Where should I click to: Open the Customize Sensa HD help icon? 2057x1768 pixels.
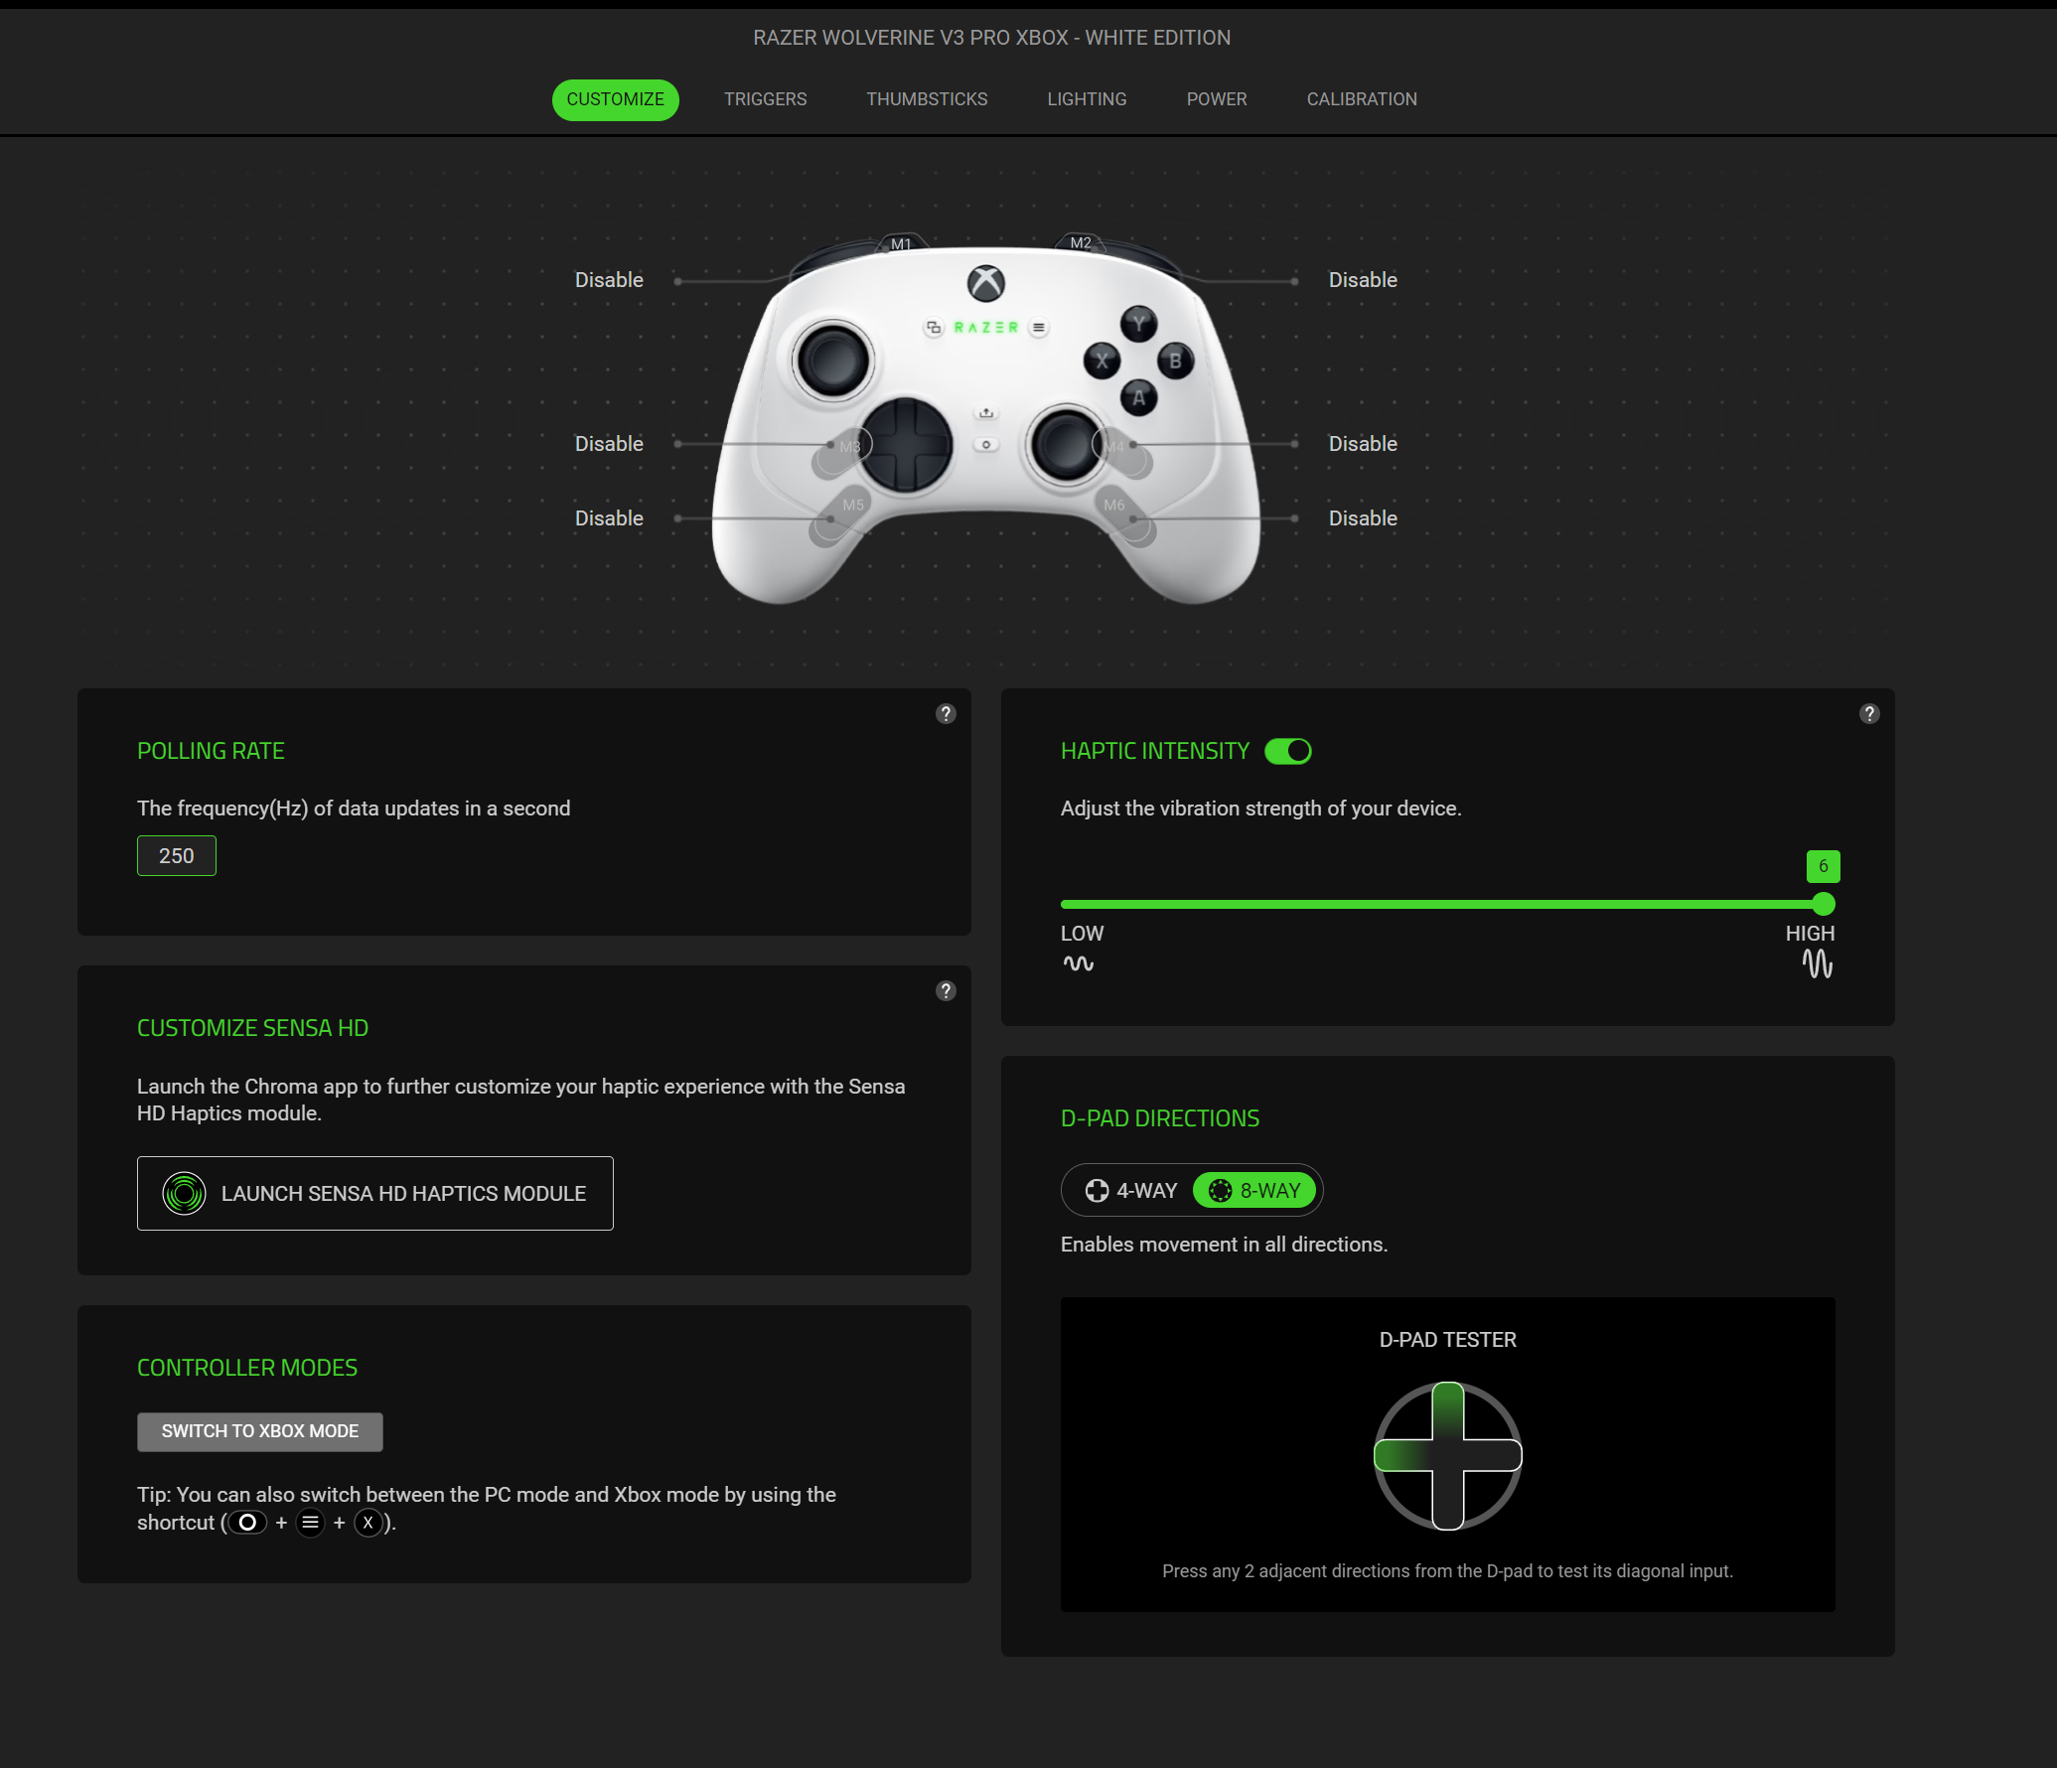[946, 990]
